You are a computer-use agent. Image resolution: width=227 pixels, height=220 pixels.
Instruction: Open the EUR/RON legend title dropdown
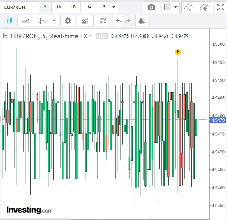tap(90, 36)
